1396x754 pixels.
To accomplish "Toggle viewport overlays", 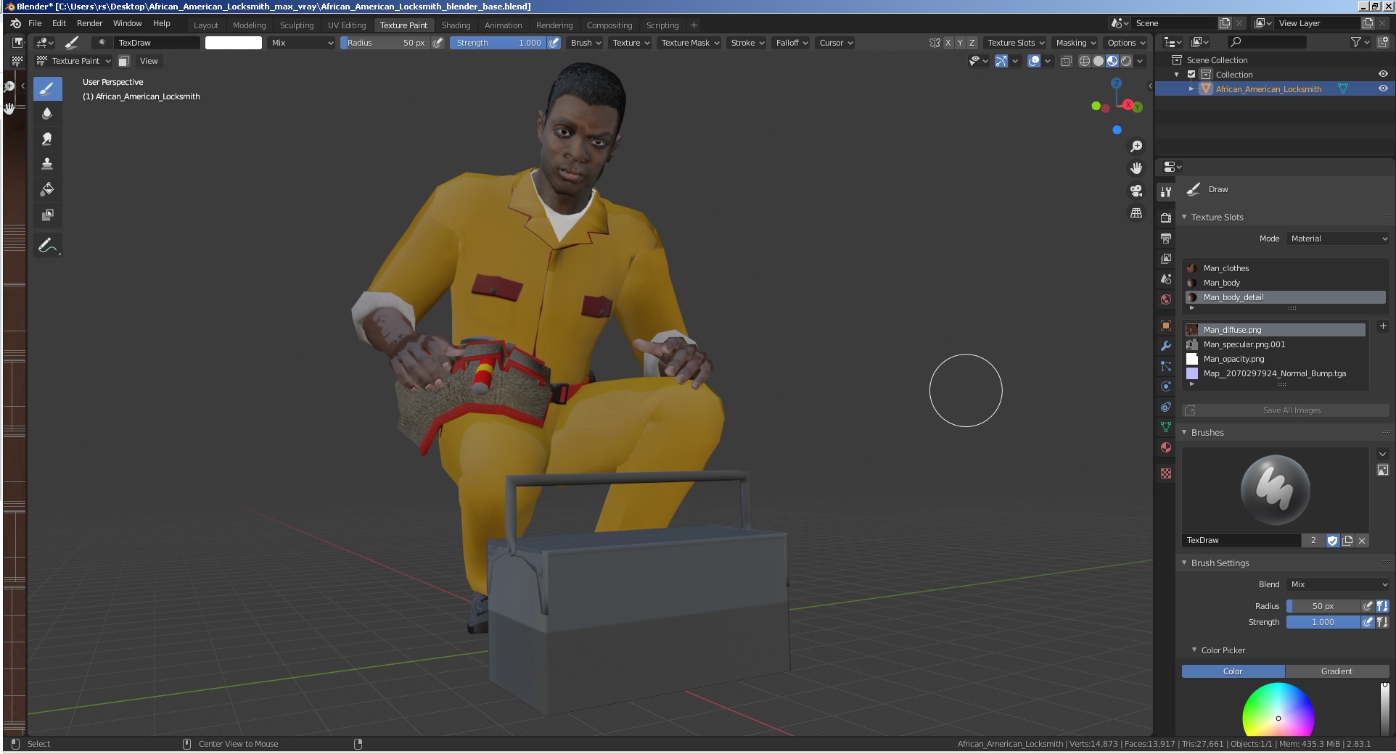I will coord(1035,61).
